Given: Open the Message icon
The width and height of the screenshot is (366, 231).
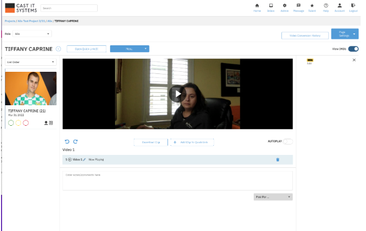Looking at the screenshot, I should point(299,5).
